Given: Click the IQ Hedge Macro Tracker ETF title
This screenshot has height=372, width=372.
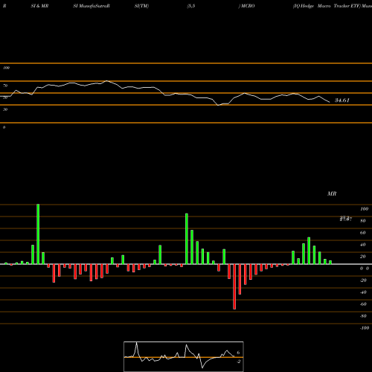Looking at the screenshot, I should coord(327,6).
